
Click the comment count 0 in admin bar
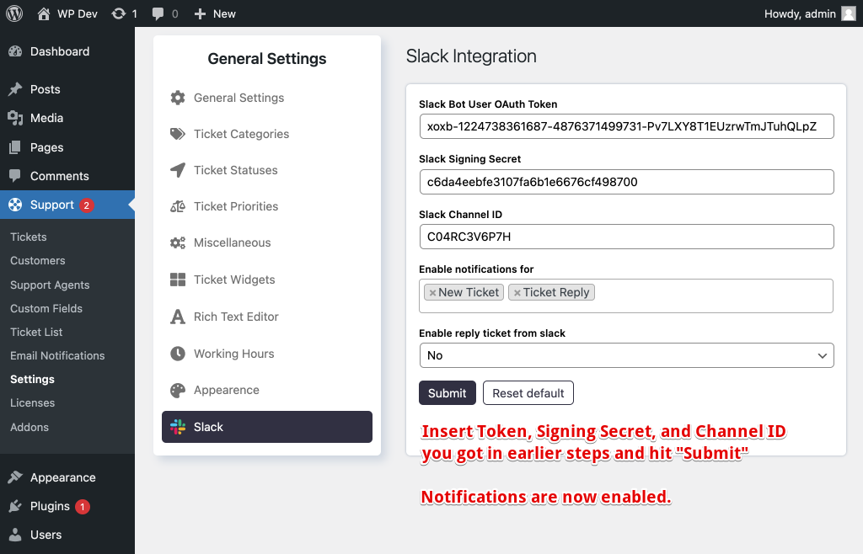coord(175,13)
